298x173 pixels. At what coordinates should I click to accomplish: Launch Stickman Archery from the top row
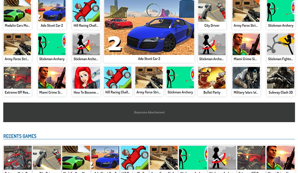(281, 11)
